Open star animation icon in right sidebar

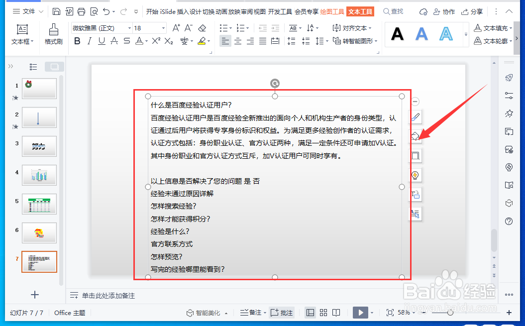[x=509, y=113]
